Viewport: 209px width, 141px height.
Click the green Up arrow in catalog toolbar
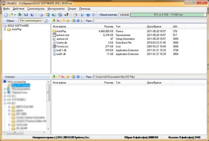(x=54, y=77)
